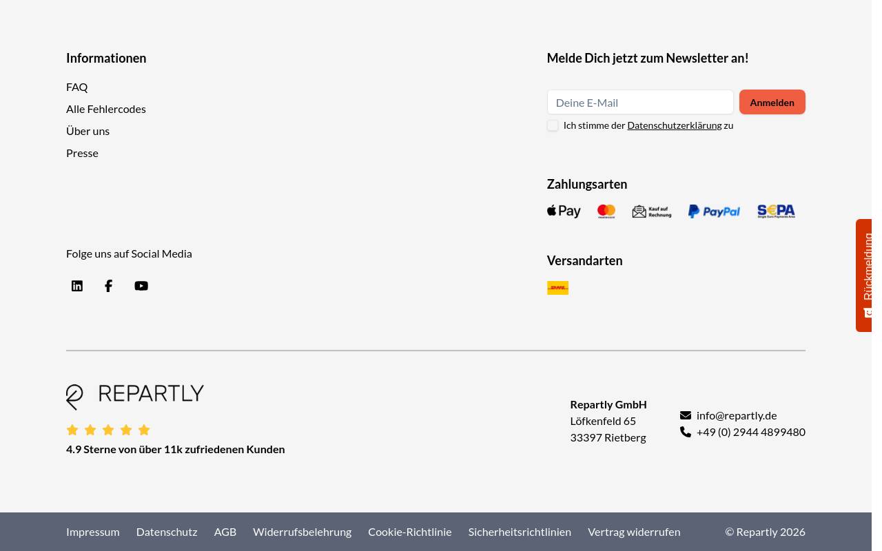Open the AGB footer link
This screenshot has width=882, height=551.
tap(225, 532)
